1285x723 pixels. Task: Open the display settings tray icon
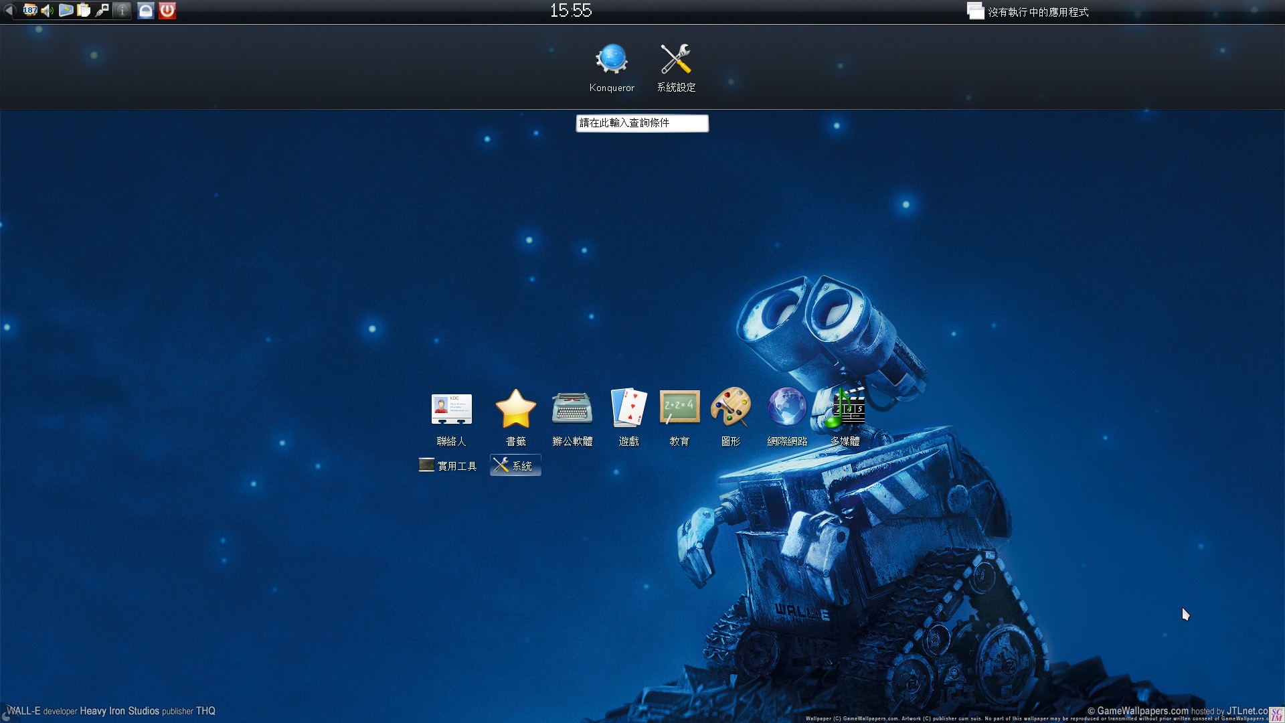66,10
